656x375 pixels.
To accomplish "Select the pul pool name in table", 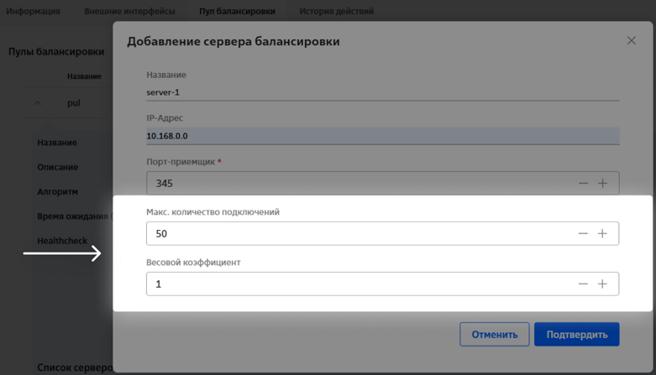I will pyautogui.click(x=74, y=103).
